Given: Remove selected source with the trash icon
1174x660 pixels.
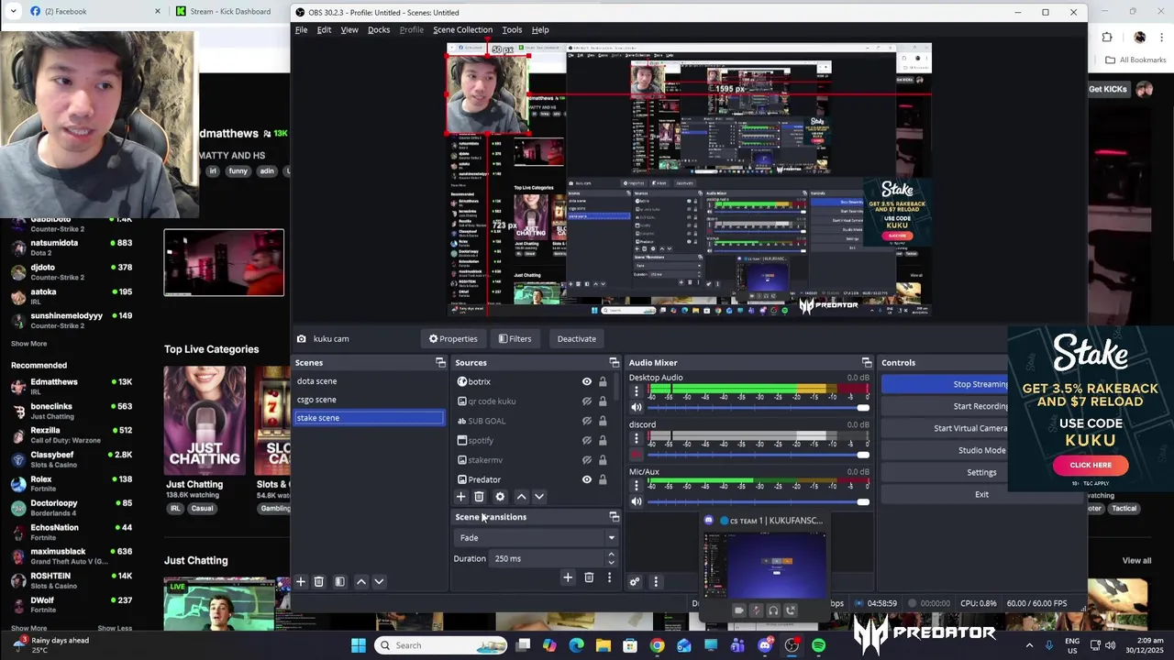Looking at the screenshot, I should pyautogui.click(x=479, y=497).
